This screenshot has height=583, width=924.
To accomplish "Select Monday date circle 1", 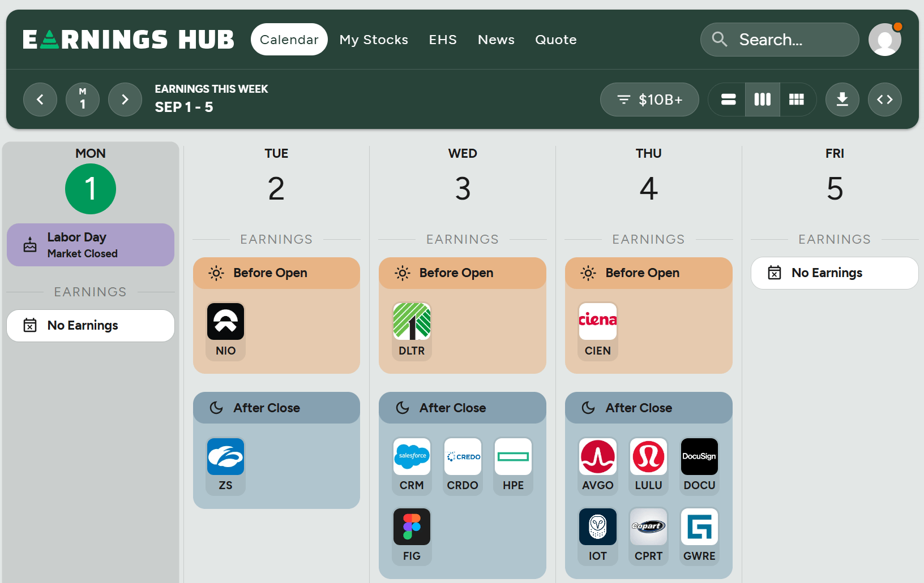I will (x=91, y=189).
